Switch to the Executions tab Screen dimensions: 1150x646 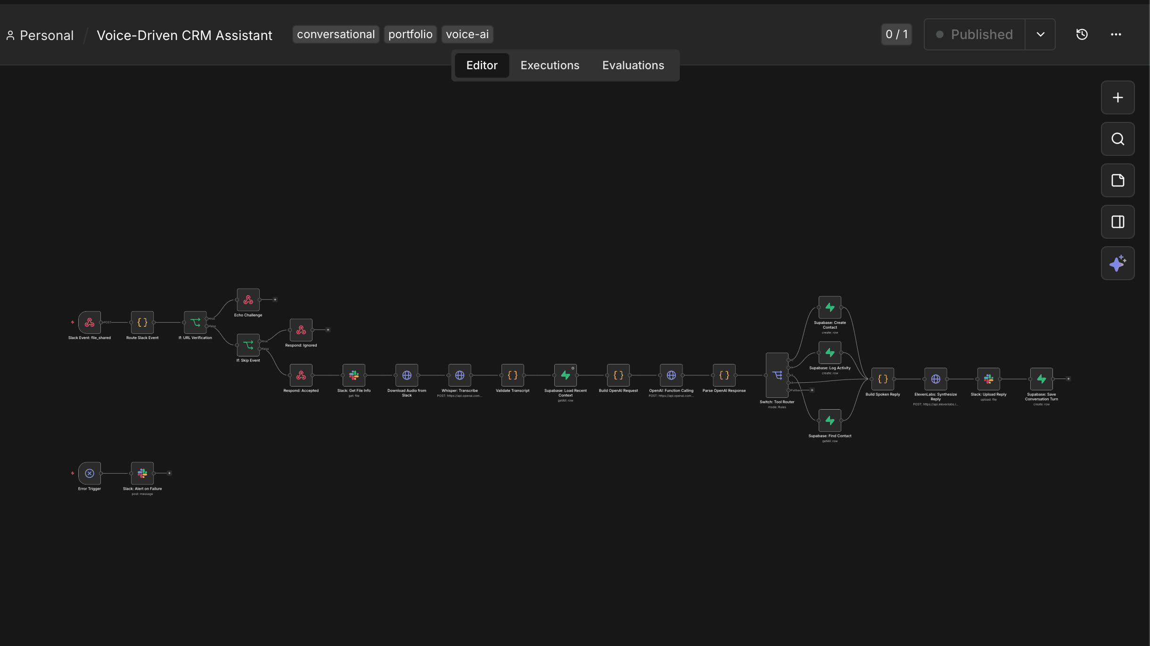tap(550, 65)
